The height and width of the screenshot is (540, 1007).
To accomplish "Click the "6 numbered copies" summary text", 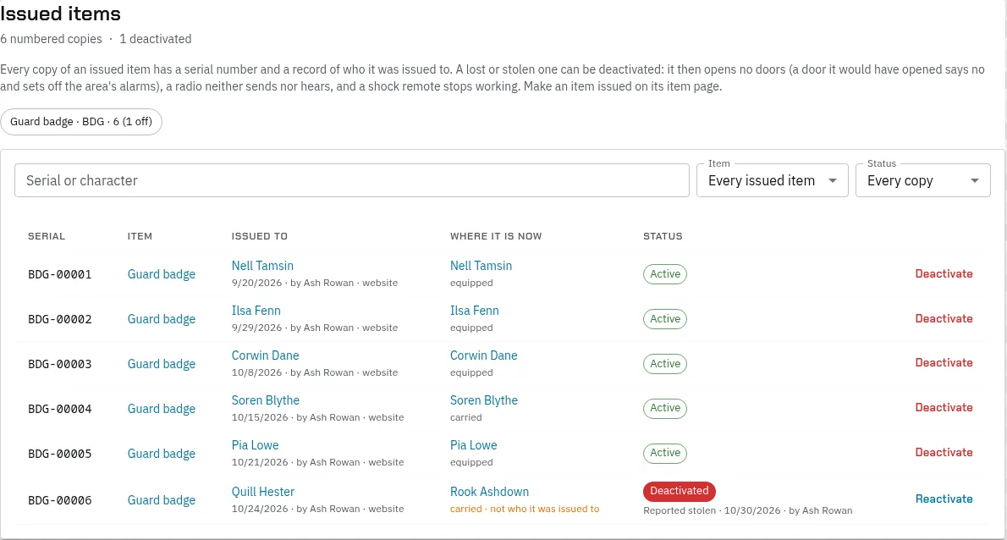I will (52, 39).
